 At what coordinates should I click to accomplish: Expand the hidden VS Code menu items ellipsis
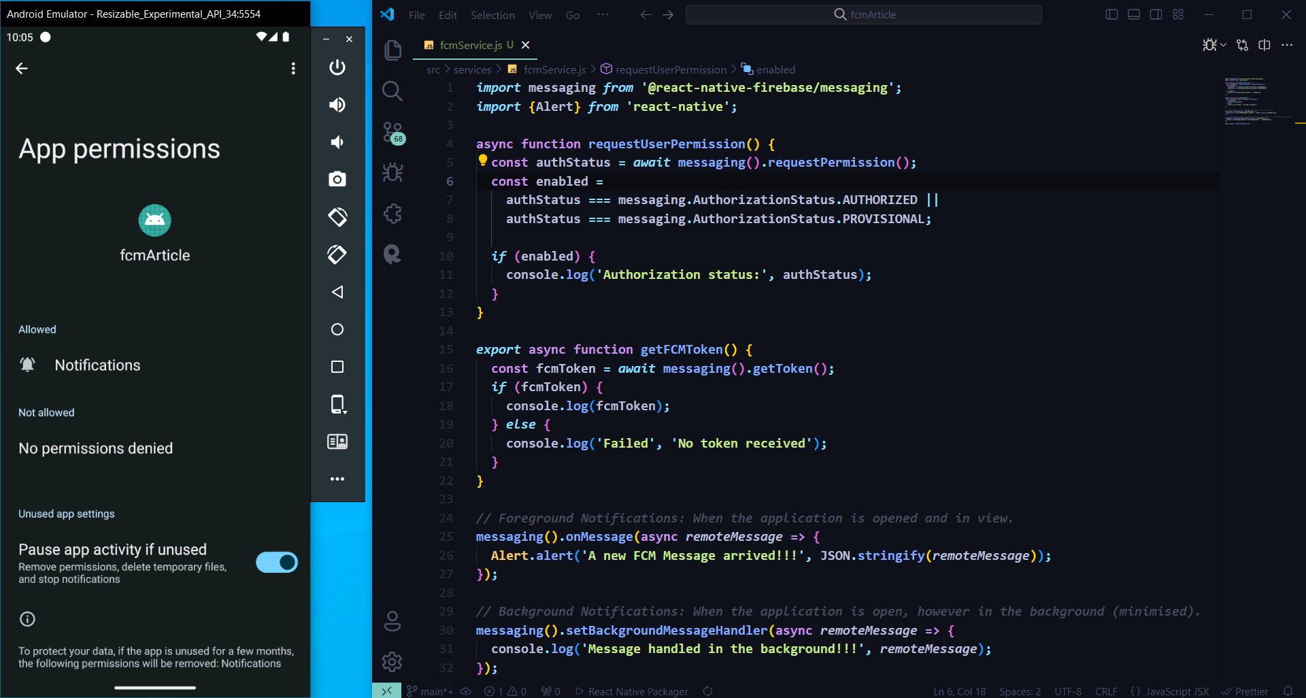pyautogui.click(x=603, y=15)
